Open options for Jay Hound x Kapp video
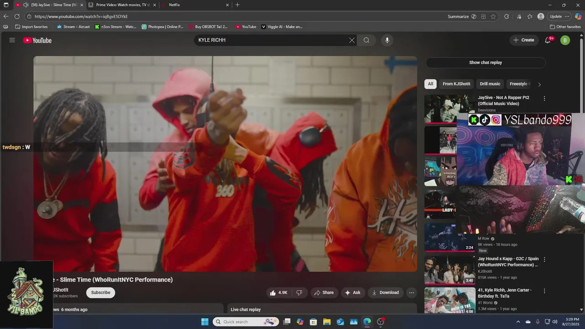 pos(544,260)
